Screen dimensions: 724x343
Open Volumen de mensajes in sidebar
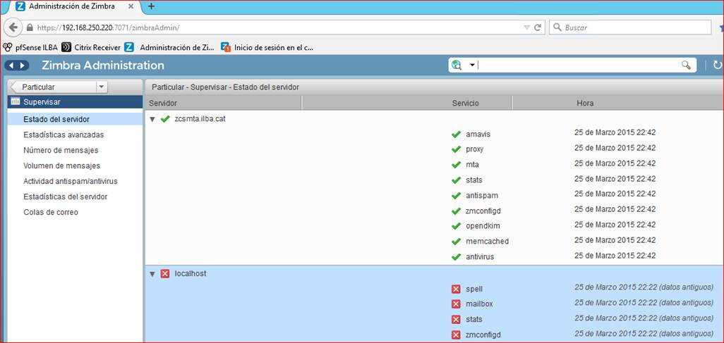coord(62,166)
